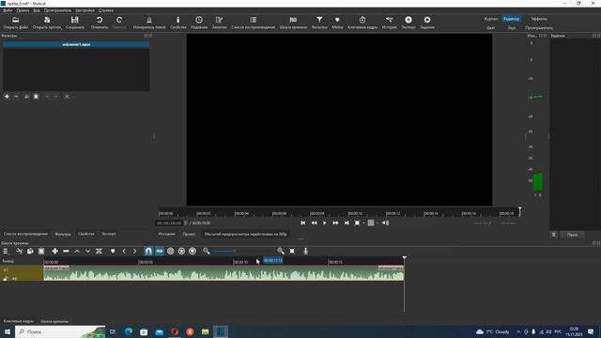This screenshot has width=601, height=338.
Task: Open the timeline hamburger menu
Action: pyautogui.click(x=6, y=251)
